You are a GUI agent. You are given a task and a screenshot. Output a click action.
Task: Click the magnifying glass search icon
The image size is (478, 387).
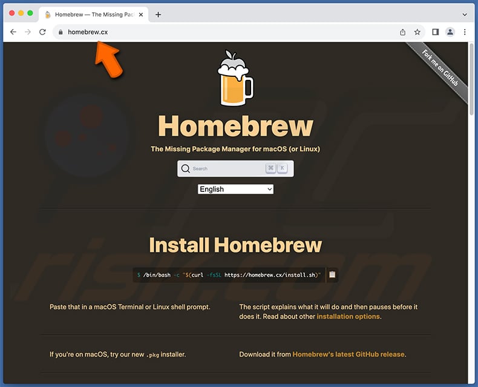(x=185, y=168)
